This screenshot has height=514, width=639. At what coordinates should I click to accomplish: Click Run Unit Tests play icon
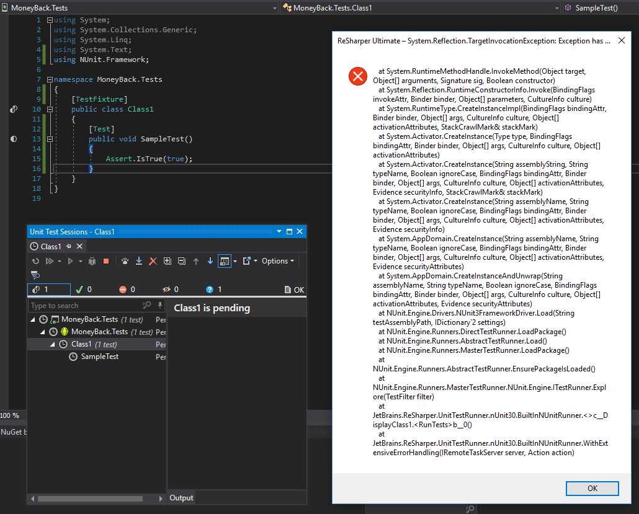tap(70, 261)
